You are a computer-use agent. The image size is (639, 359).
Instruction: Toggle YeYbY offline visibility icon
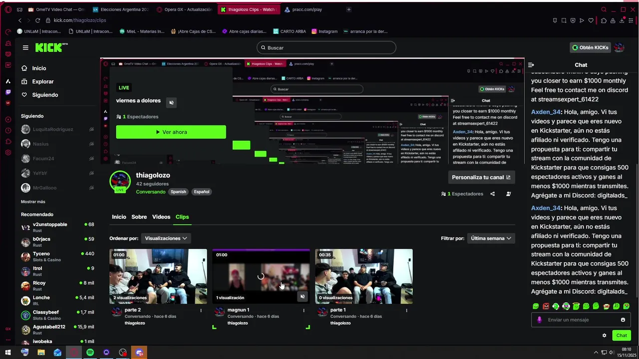[91, 173]
